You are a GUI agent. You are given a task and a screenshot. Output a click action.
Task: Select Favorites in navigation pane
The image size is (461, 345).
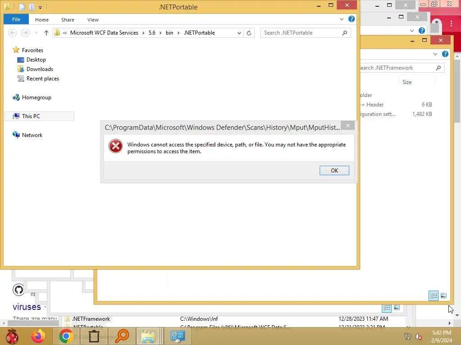tap(32, 50)
